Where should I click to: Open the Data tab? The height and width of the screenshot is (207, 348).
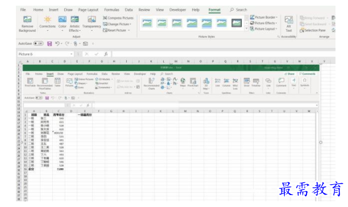tap(129, 10)
